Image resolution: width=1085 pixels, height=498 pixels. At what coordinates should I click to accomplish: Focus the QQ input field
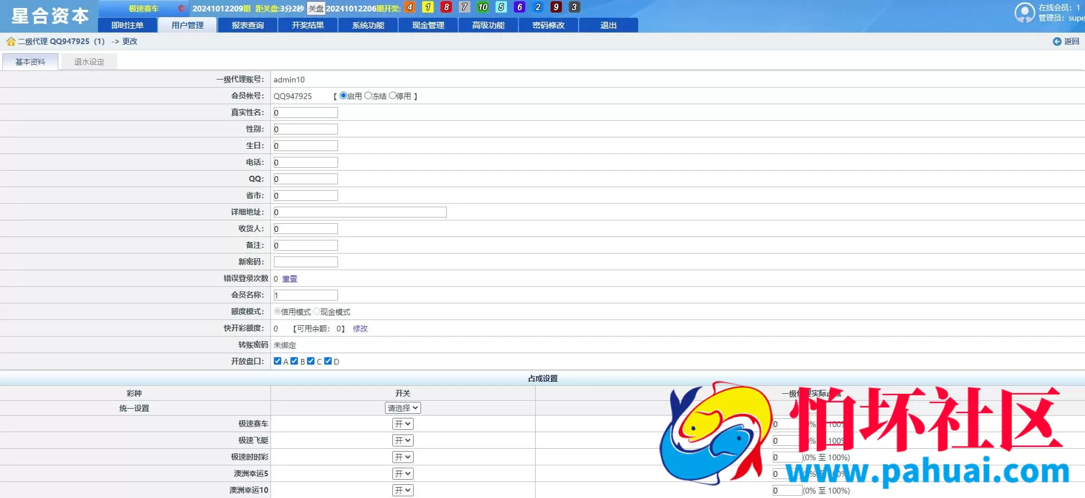click(306, 179)
